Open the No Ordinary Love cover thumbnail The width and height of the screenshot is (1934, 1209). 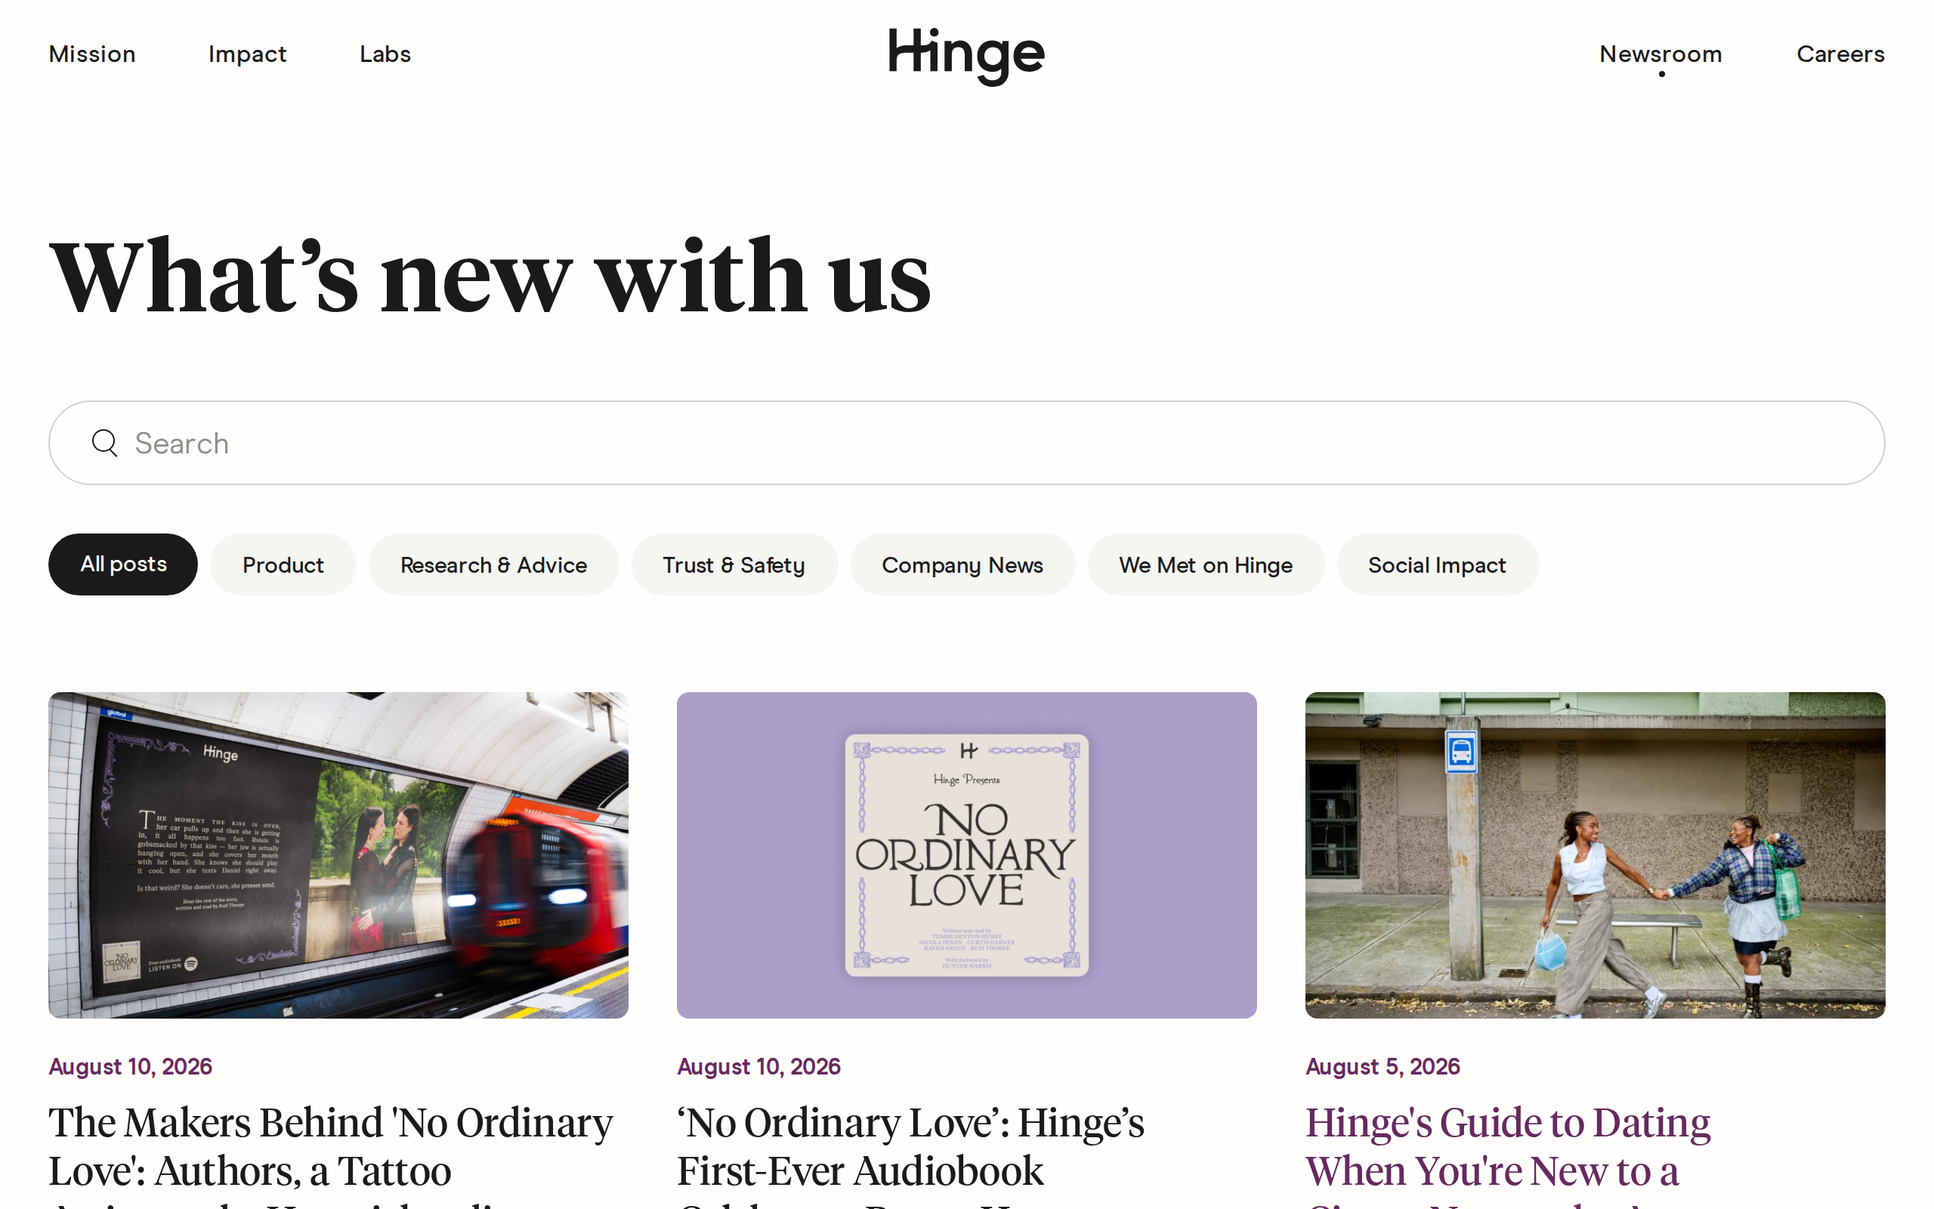966,855
